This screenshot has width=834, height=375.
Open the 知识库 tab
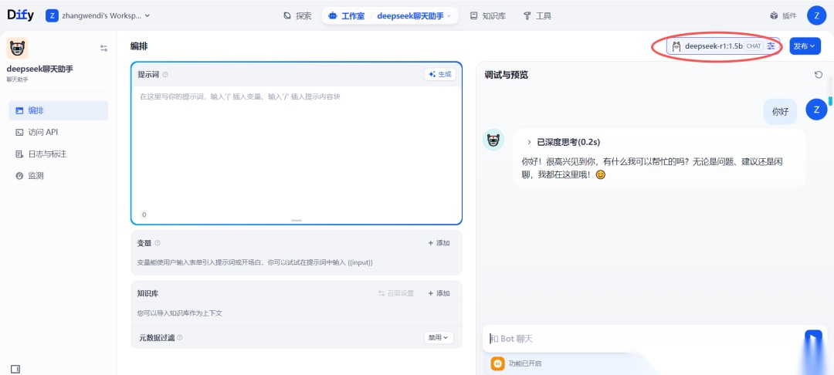tap(488, 16)
